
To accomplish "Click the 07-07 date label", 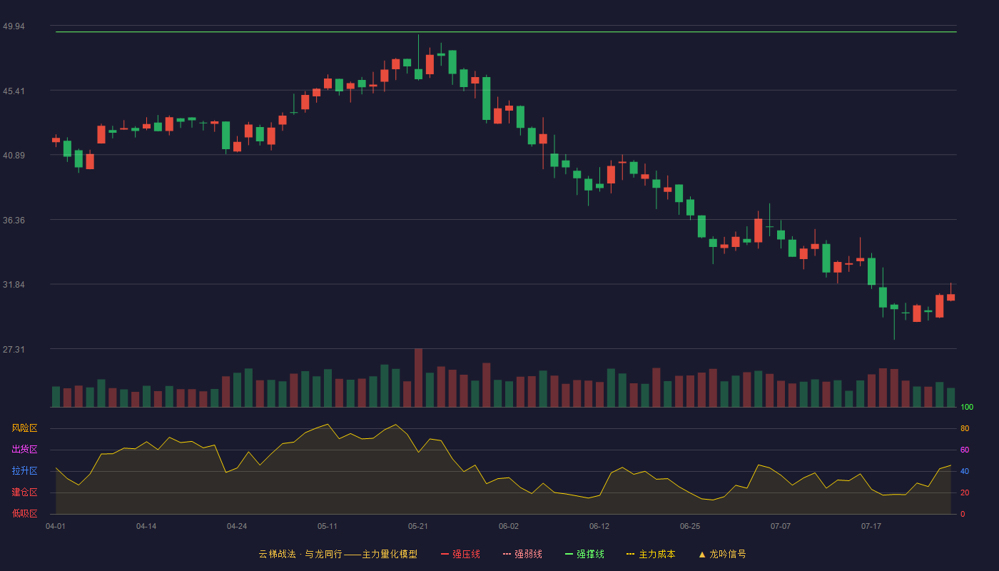I will [x=781, y=526].
